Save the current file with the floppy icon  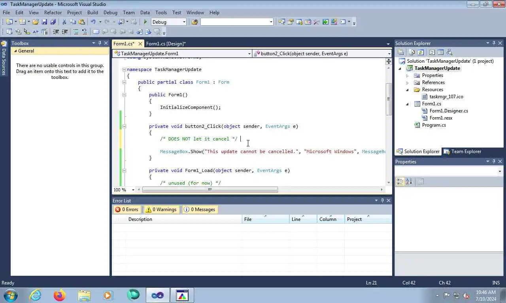44,22
